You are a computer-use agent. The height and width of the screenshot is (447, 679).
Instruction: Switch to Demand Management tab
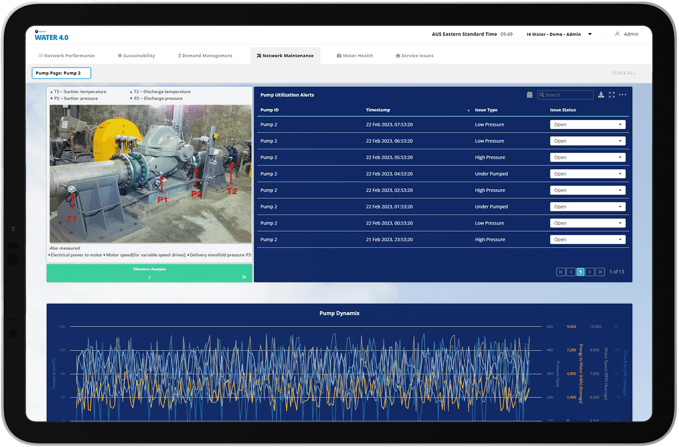pyautogui.click(x=205, y=55)
